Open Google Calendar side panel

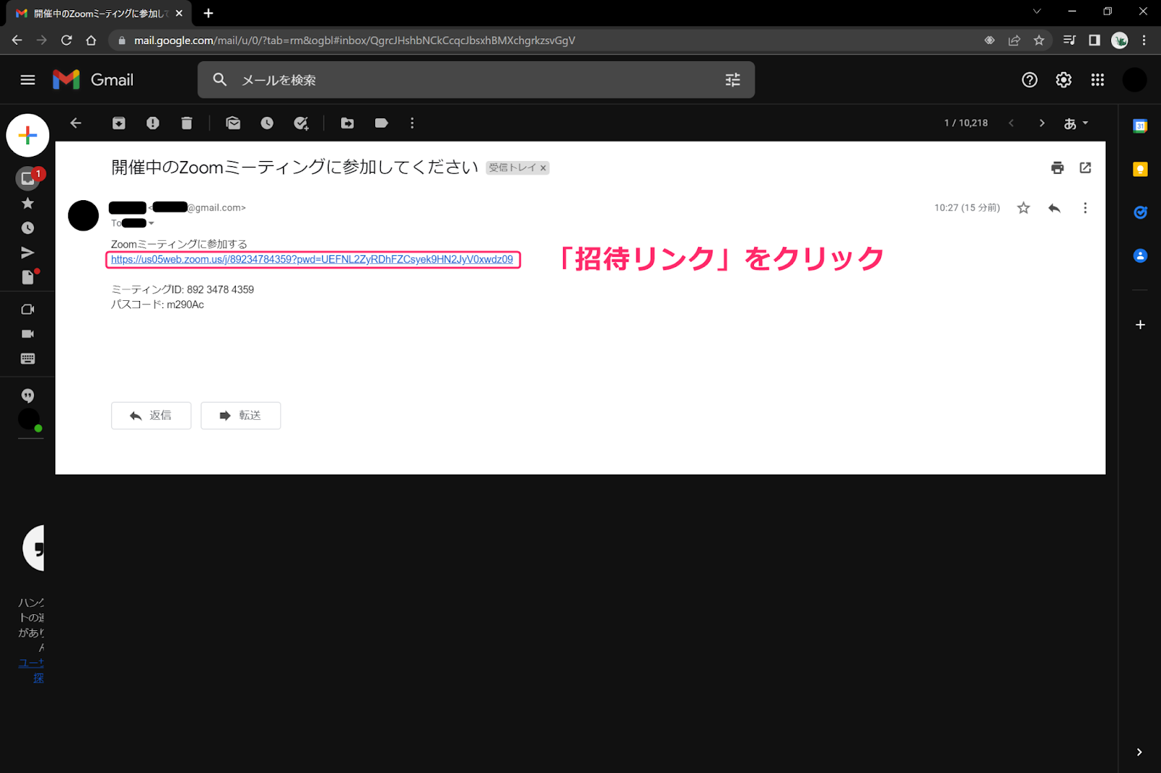1140,126
